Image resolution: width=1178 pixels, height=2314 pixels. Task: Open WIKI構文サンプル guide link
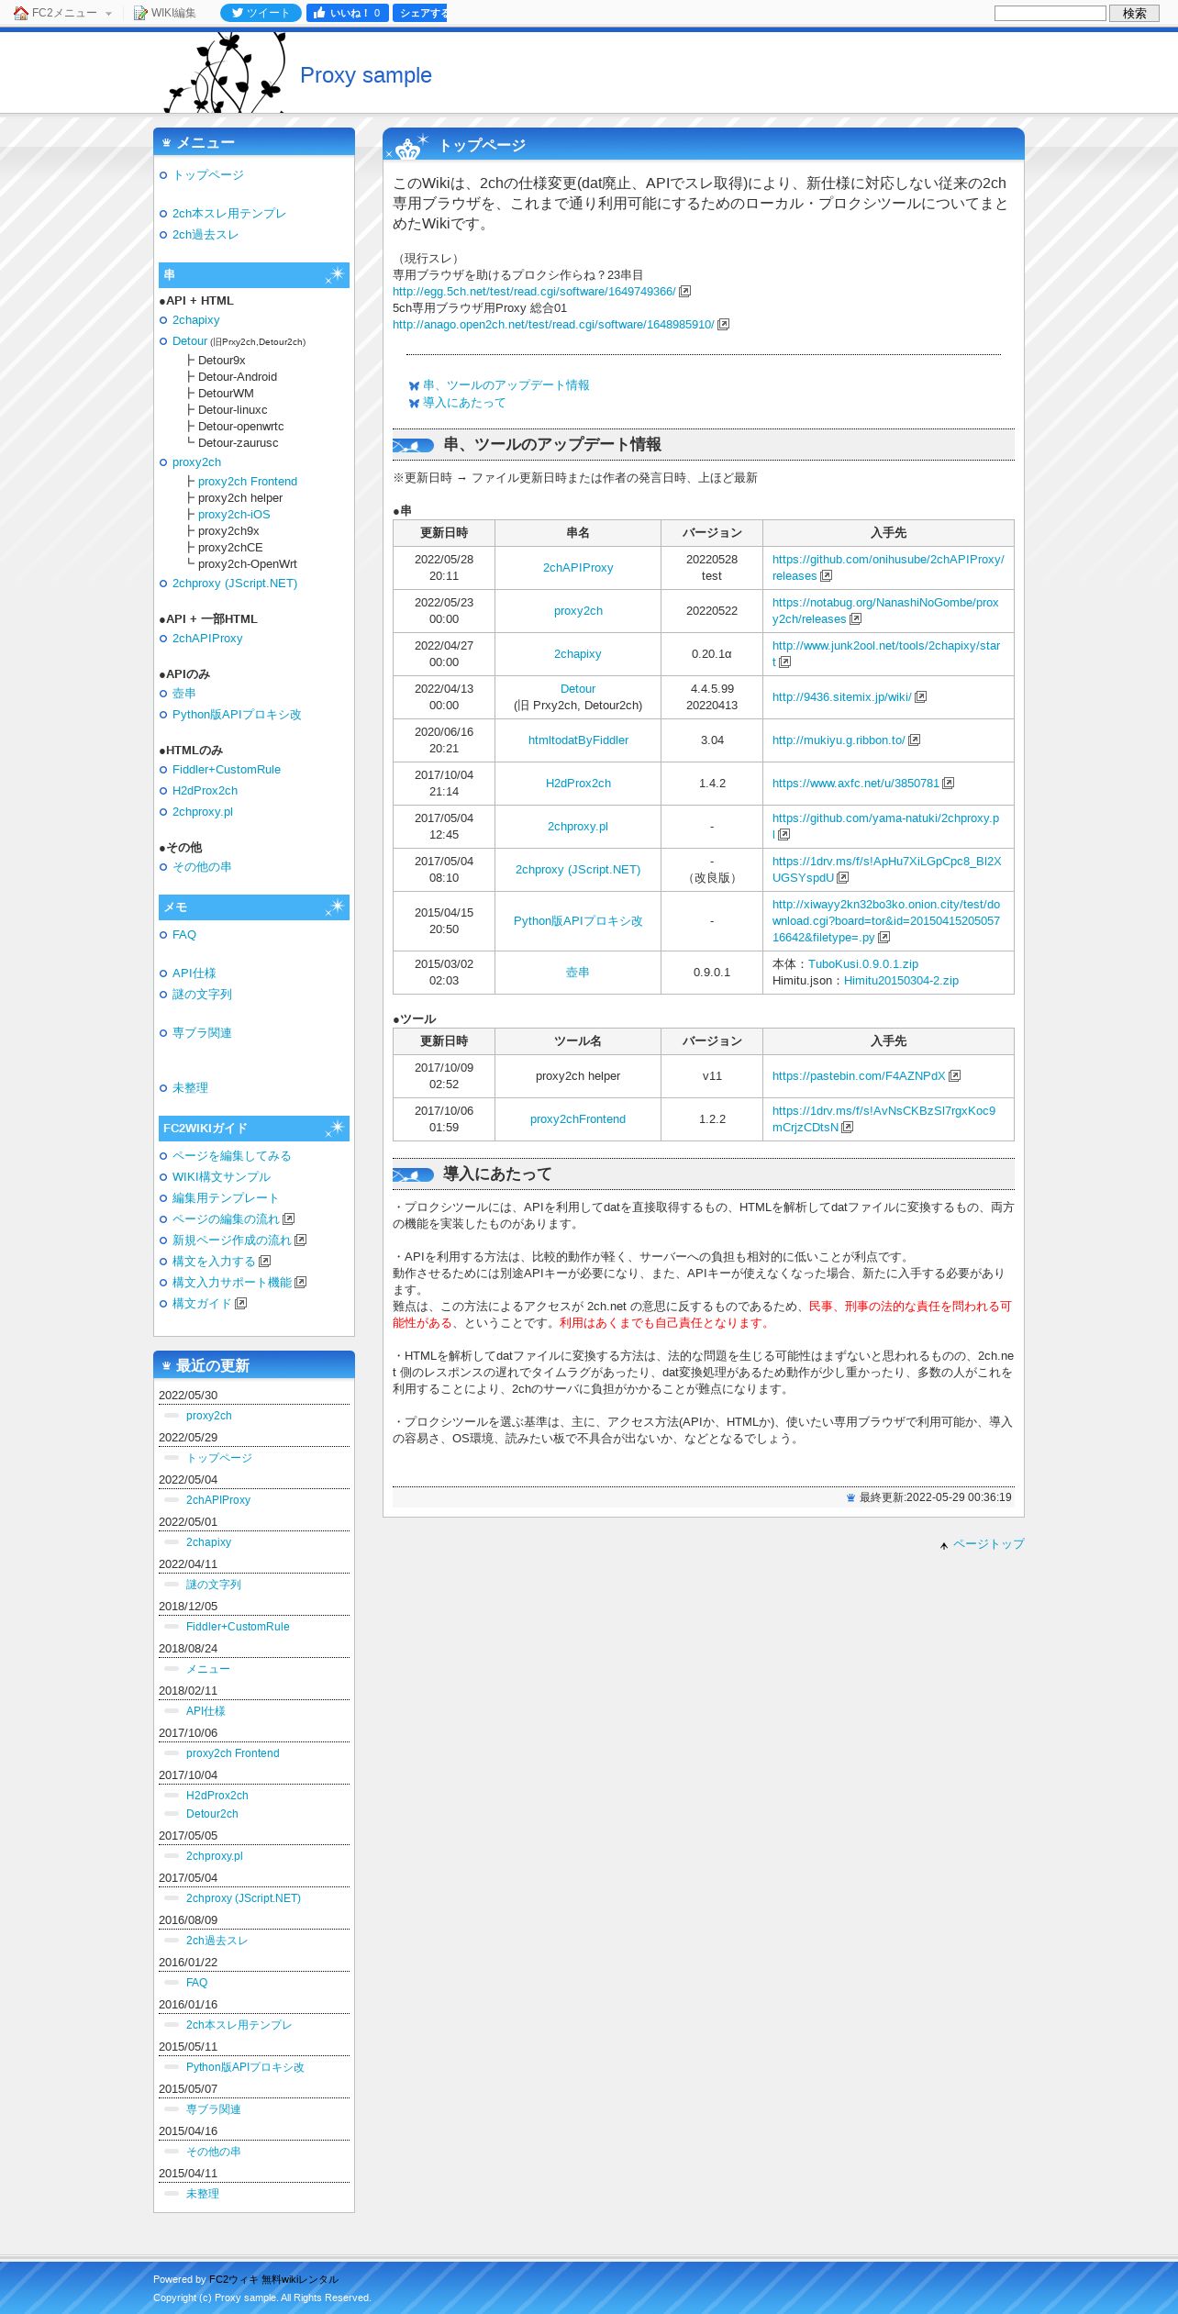(x=221, y=1177)
